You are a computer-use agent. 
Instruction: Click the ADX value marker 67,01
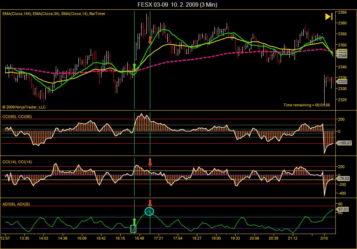coord(342,210)
